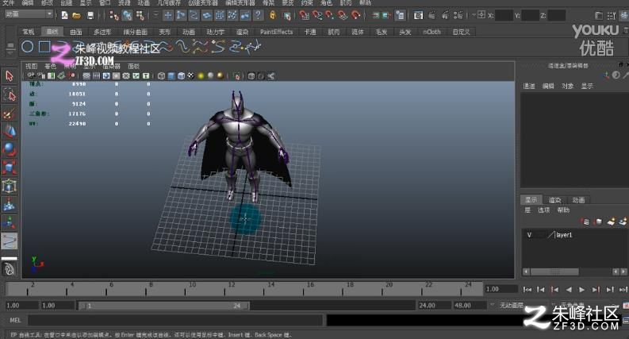Play the animation backwards
The height and width of the screenshot is (339, 629).
569,289
